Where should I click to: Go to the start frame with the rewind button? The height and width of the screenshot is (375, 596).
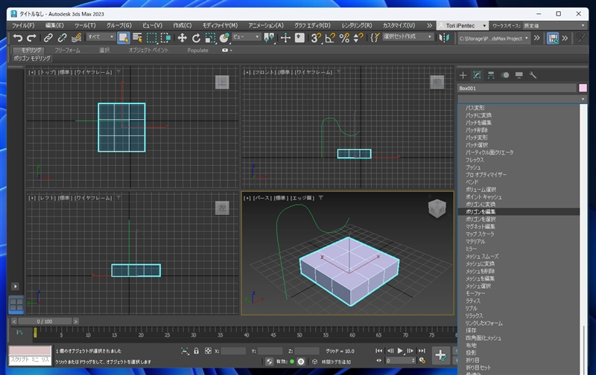tap(379, 350)
